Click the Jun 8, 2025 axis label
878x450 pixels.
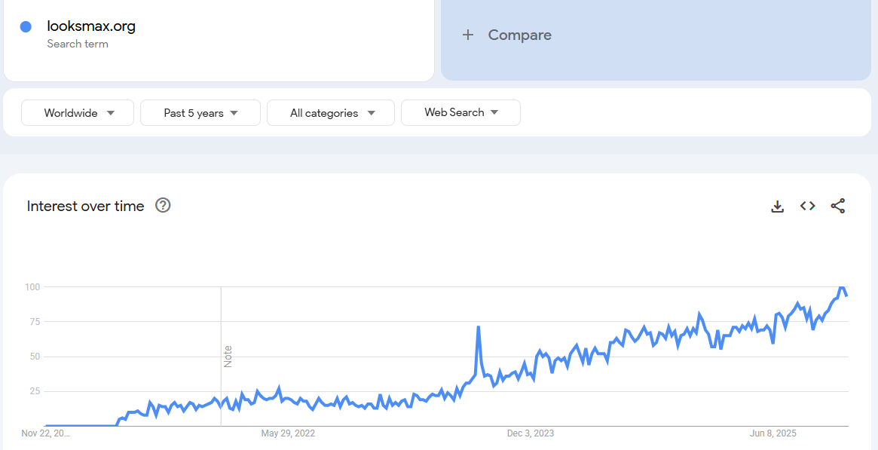(x=773, y=433)
